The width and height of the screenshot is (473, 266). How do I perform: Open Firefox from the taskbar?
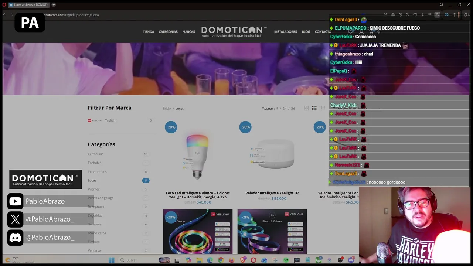[x=232, y=260]
